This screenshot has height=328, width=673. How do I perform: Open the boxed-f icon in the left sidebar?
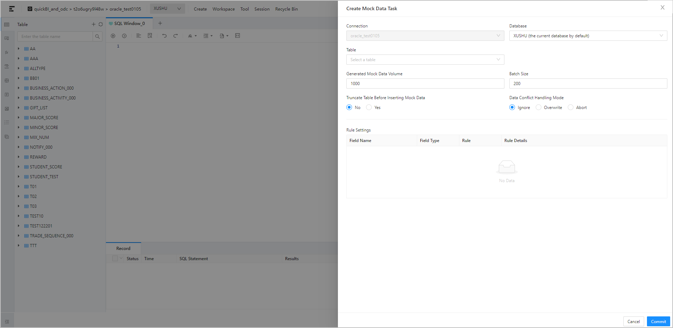[x=7, y=95]
